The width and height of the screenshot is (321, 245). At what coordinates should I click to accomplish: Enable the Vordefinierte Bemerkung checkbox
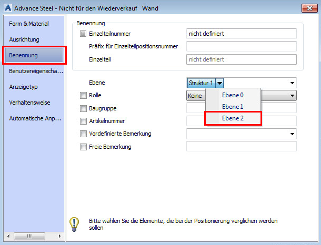83,134
